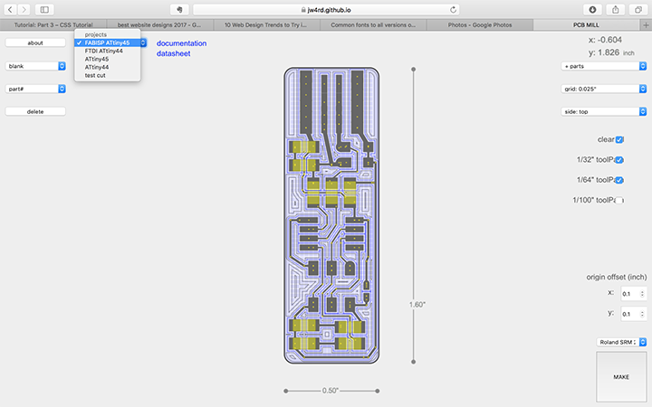Open the documentation link
This screenshot has width=652, height=407.
181,43
